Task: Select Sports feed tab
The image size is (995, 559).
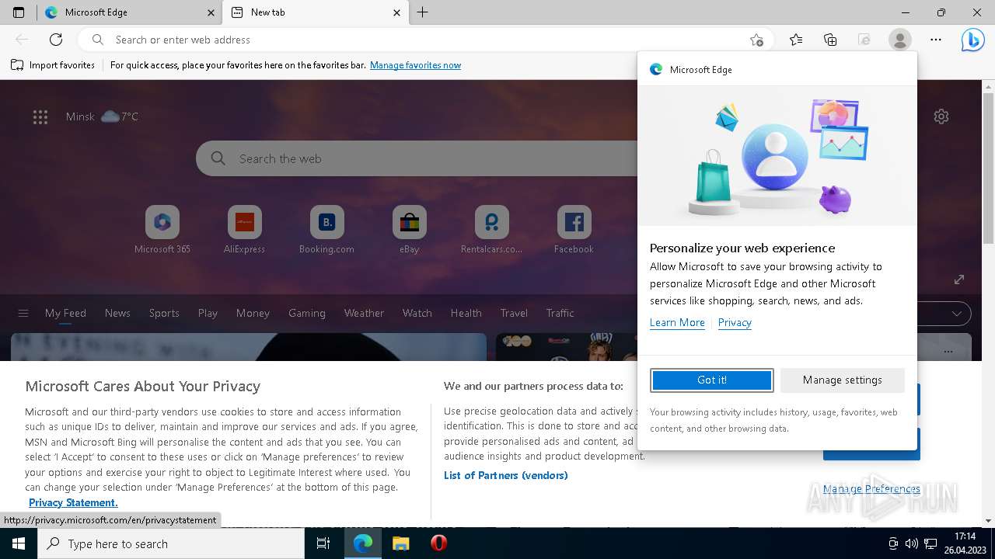Action: point(164,313)
